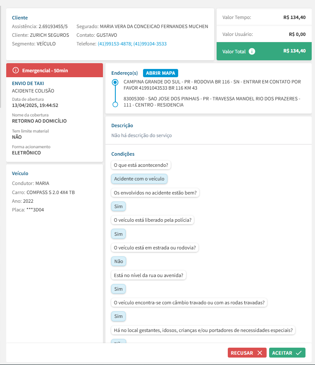Click the info icon beside Valor Total
315x365 pixels.
tap(252, 52)
